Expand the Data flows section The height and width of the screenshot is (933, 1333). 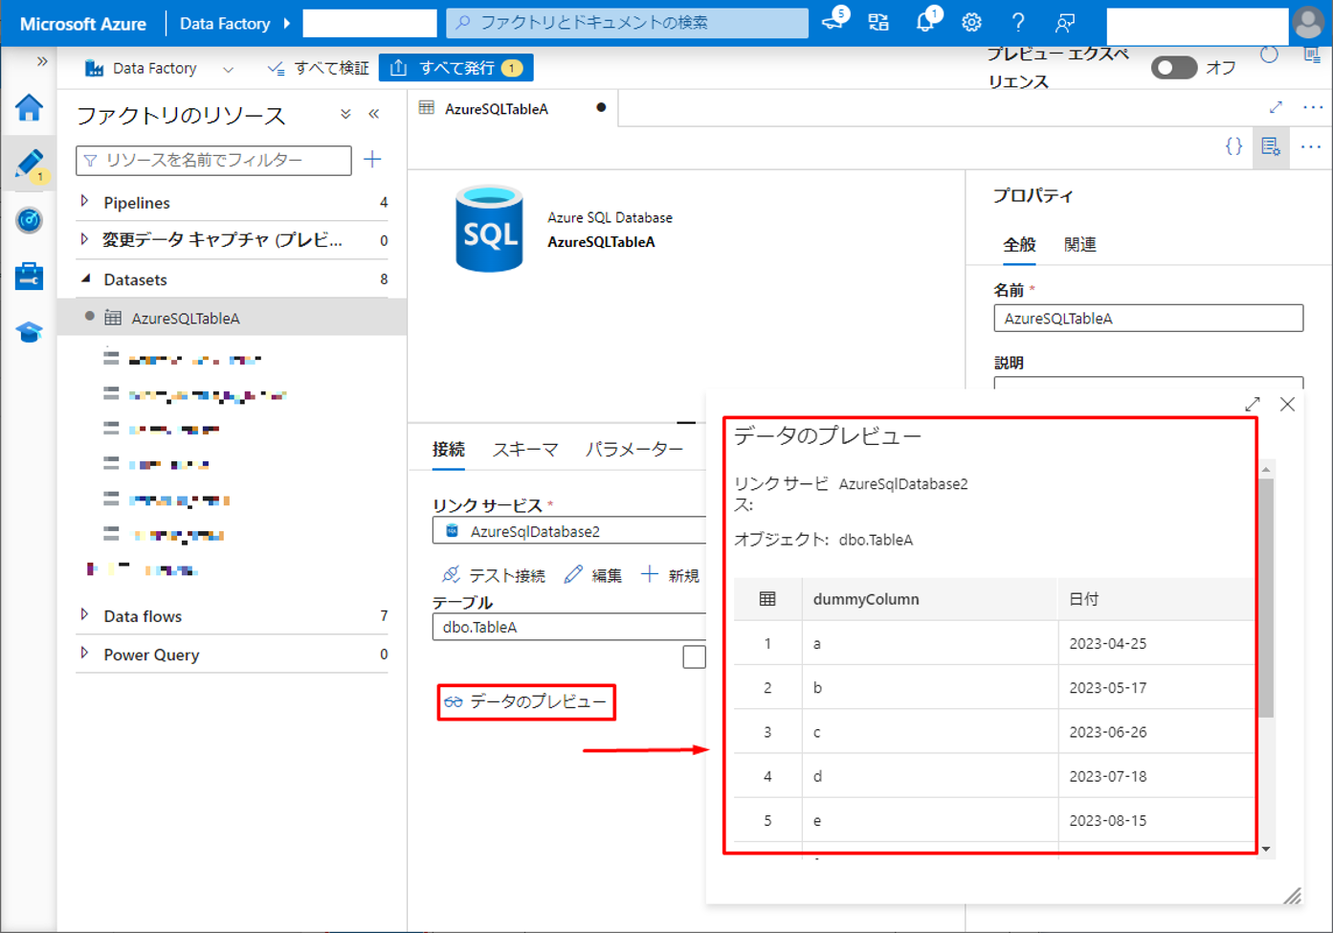[85, 616]
